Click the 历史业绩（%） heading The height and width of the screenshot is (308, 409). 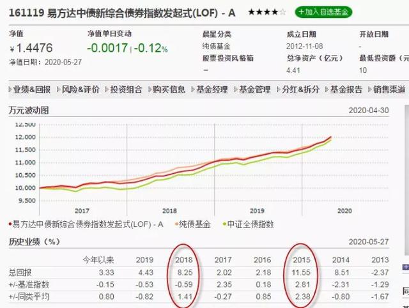(35, 242)
